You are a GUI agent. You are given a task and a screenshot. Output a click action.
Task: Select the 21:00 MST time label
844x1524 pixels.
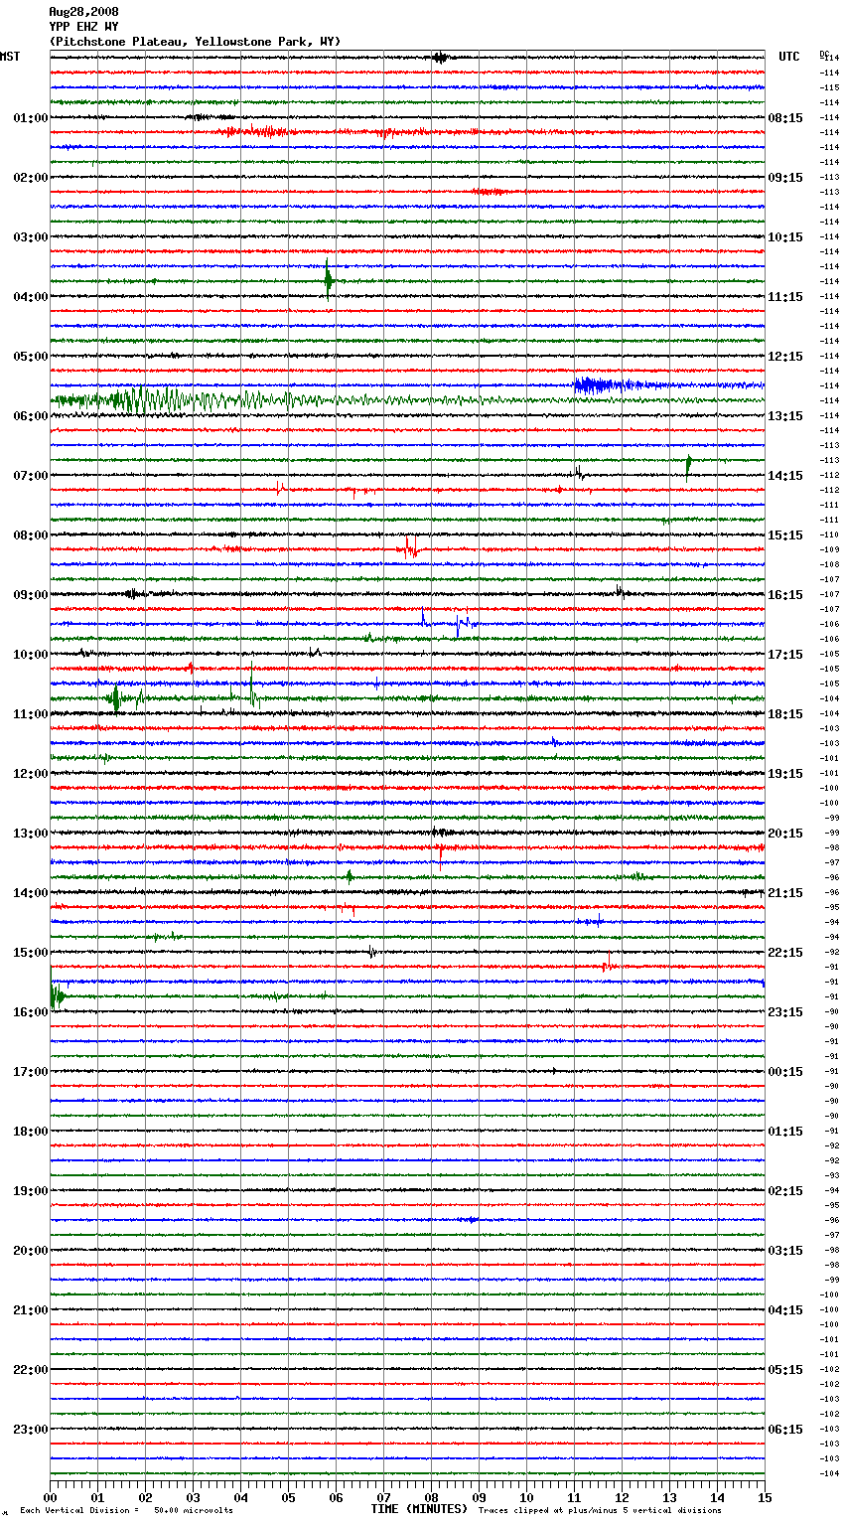(31, 1310)
